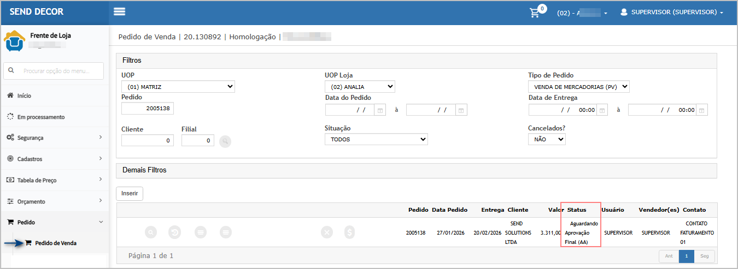Click the client search icon beside Filial

[x=225, y=141]
